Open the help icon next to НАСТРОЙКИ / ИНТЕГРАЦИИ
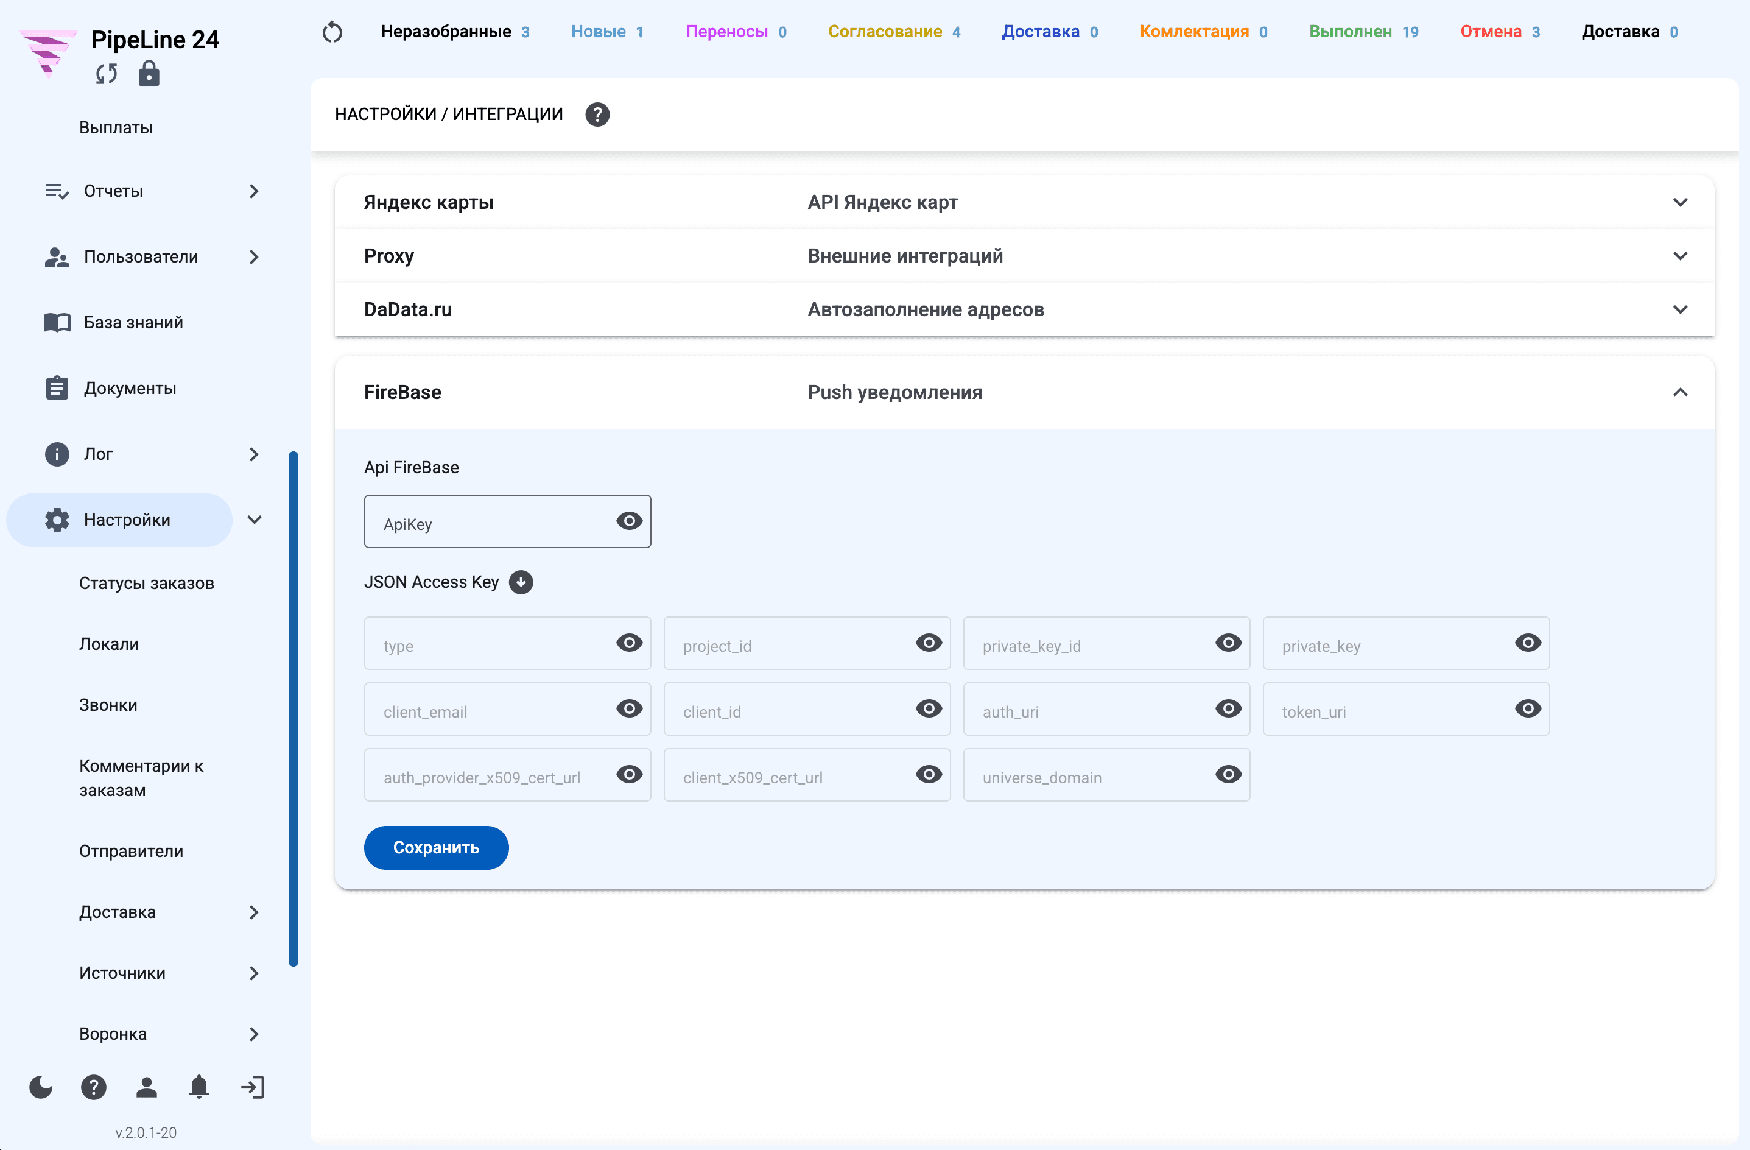The height and width of the screenshot is (1150, 1750). coord(597,114)
